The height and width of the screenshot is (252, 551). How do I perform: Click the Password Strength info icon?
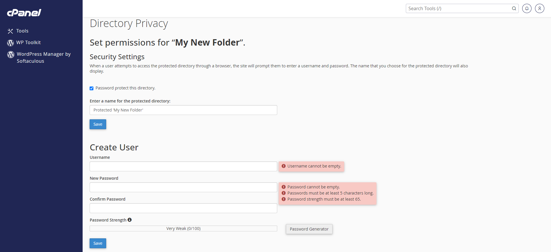click(x=130, y=220)
